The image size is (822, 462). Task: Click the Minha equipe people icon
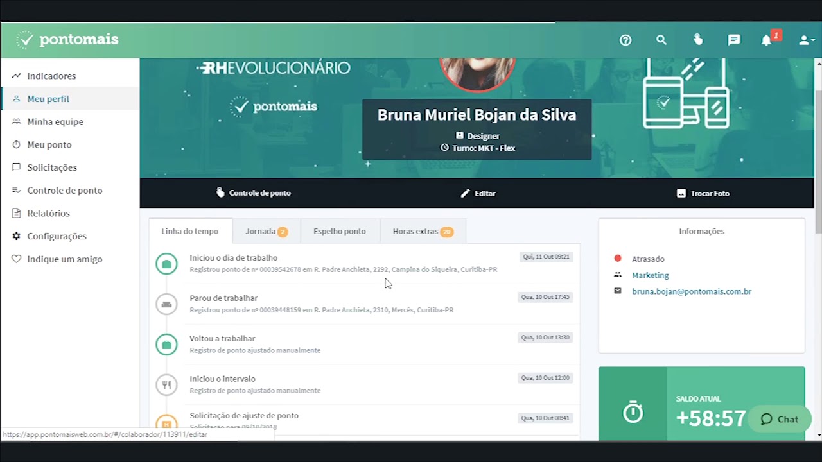click(16, 121)
